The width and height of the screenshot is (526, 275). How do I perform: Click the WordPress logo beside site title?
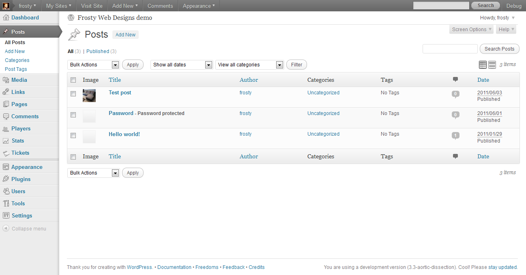[x=71, y=18]
